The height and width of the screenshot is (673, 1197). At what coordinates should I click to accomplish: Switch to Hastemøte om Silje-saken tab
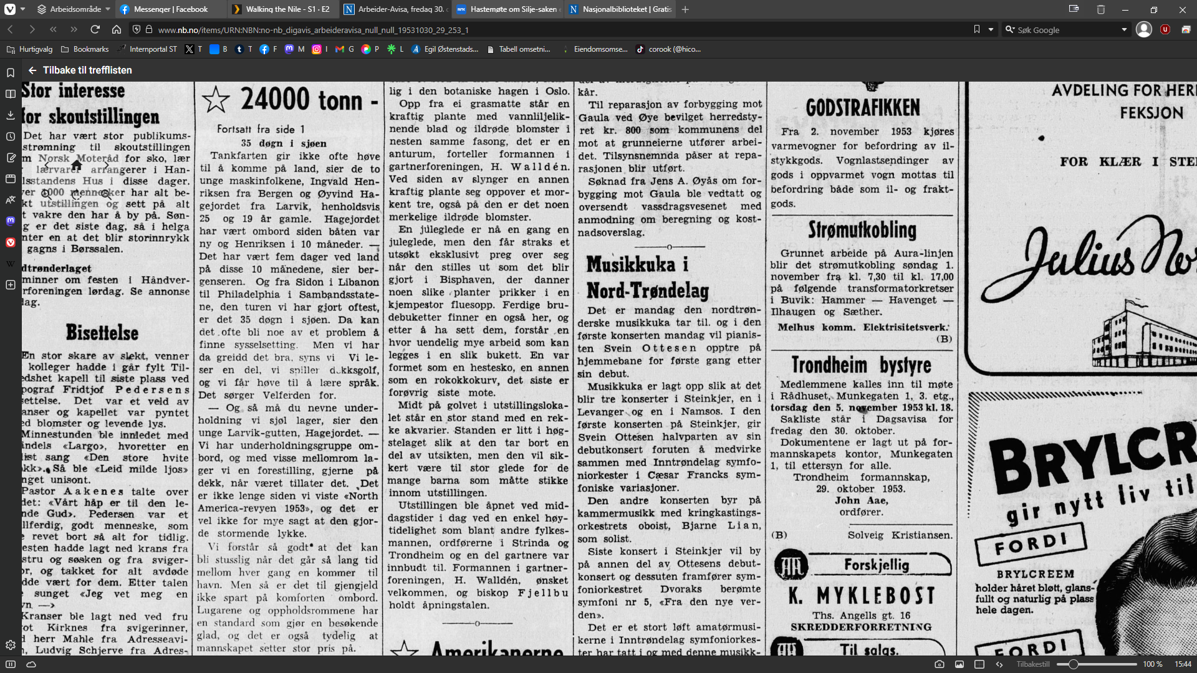point(507,9)
